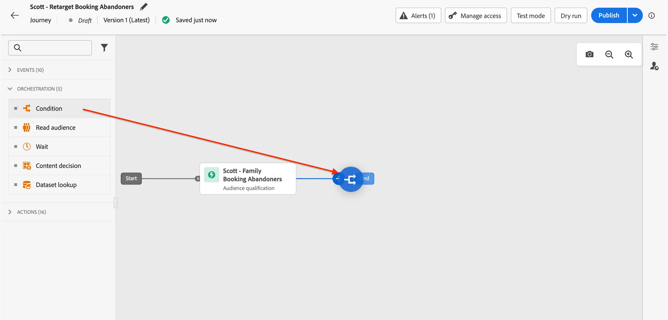Expand the ACTIONS (16) section
This screenshot has width=668, height=320.
pos(58,212)
